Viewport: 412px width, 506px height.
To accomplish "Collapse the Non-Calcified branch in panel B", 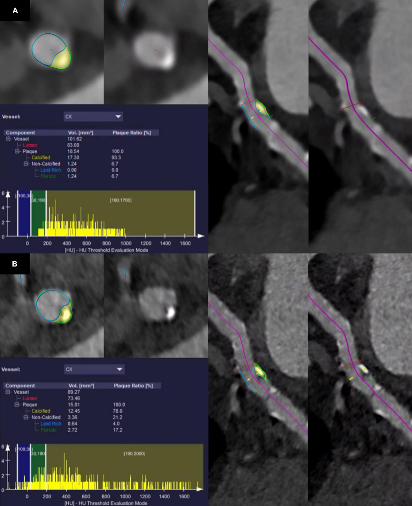I will pyautogui.click(x=25, y=417).
